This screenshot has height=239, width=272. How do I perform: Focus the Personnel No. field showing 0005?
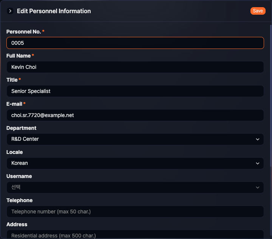pyautogui.click(x=135, y=43)
